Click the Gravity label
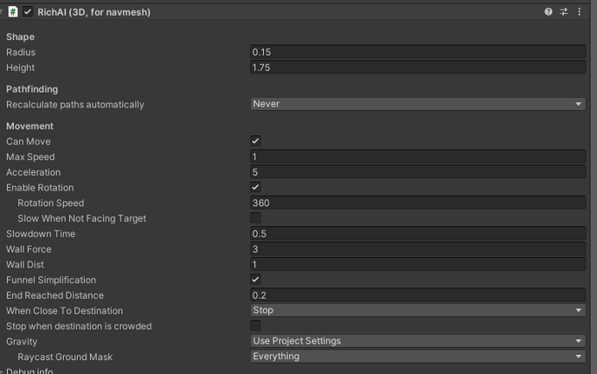The height and width of the screenshot is (374, 597). pos(22,342)
